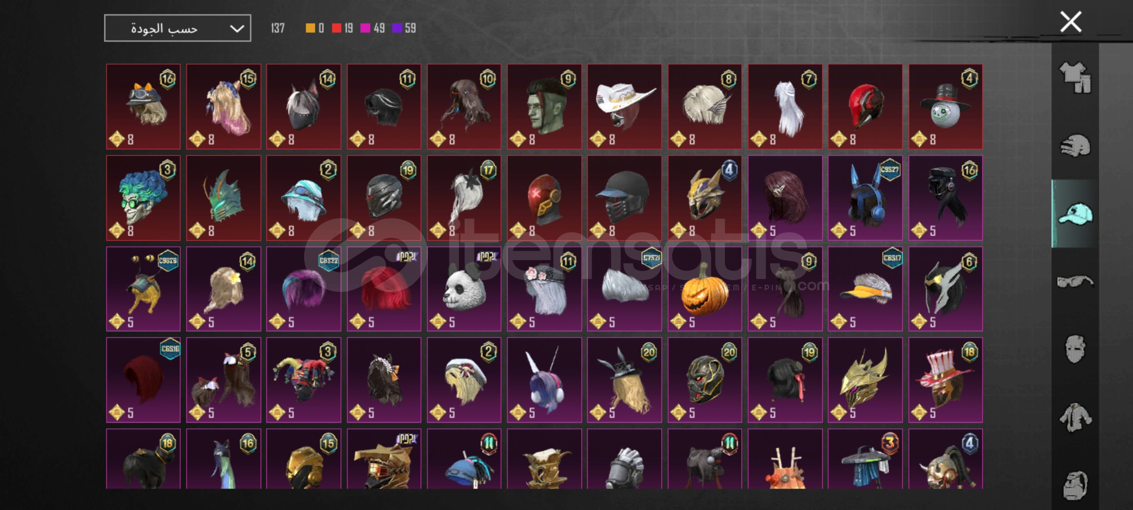Select the jester hat level 3 item

304,380
